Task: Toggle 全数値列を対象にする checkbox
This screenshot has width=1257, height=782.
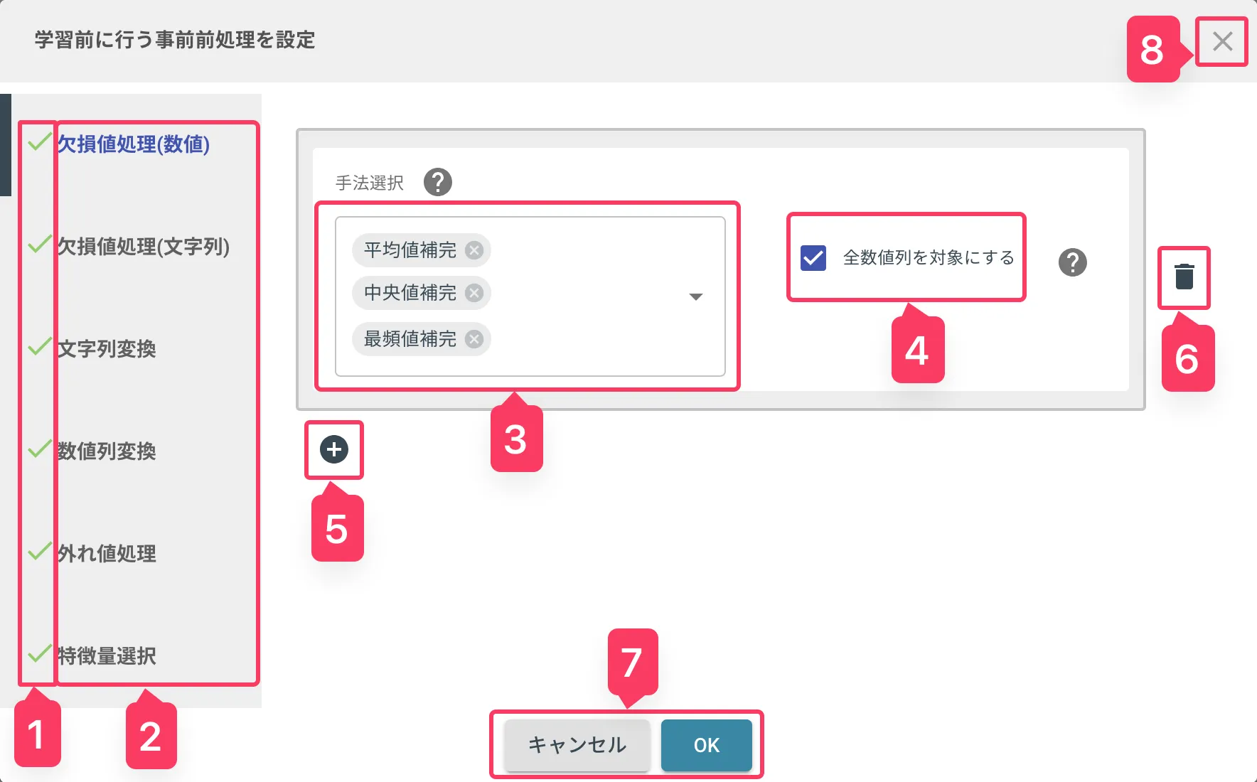Action: tap(813, 257)
